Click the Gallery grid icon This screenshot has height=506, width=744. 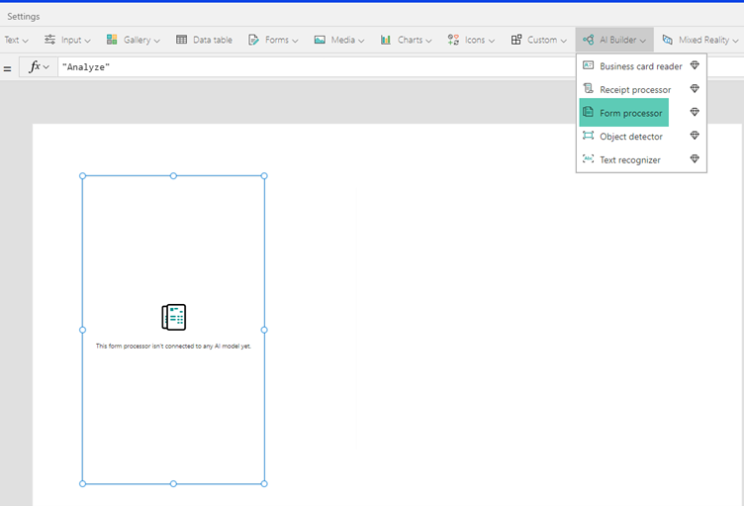[x=112, y=40]
